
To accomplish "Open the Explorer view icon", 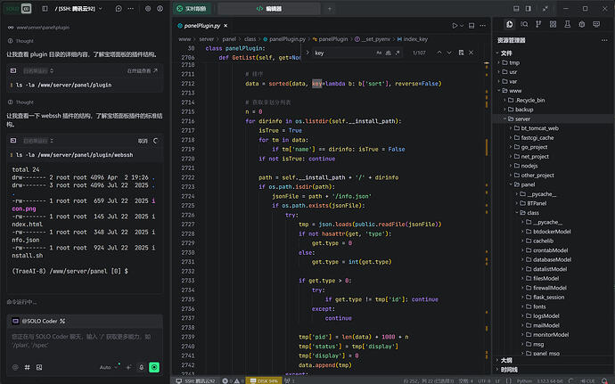I will (510, 24).
